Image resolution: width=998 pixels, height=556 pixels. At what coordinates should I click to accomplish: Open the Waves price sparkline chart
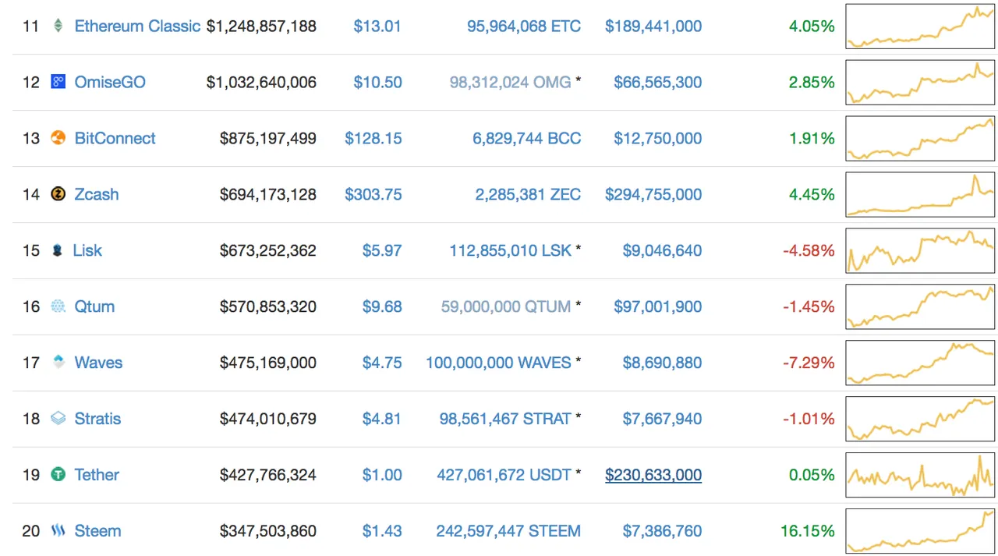point(921,363)
